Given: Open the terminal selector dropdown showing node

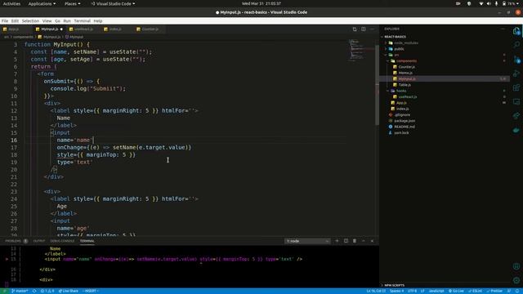Looking at the screenshot, I should (307, 241).
